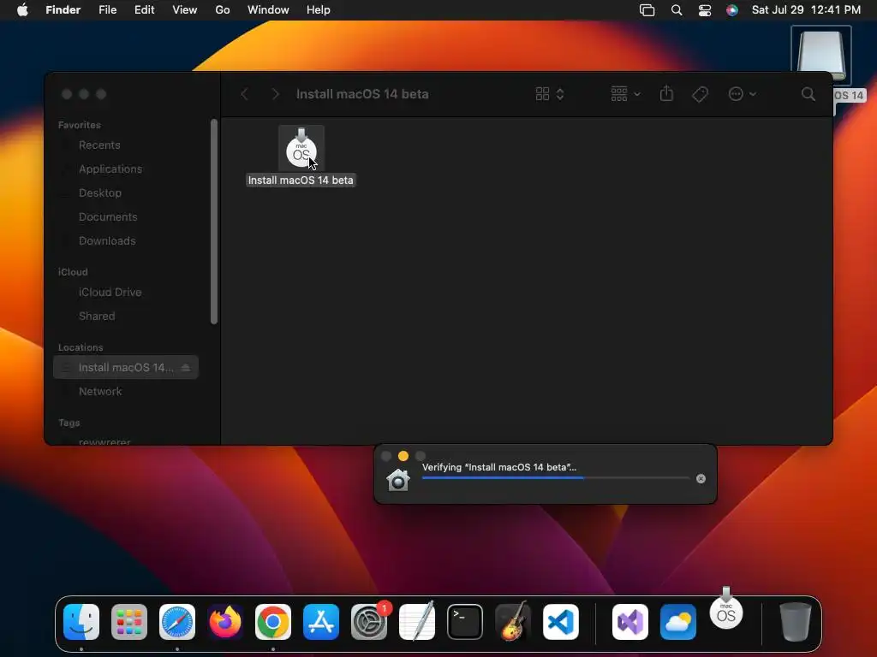Open the Help menu
The height and width of the screenshot is (657, 877).
click(x=319, y=10)
